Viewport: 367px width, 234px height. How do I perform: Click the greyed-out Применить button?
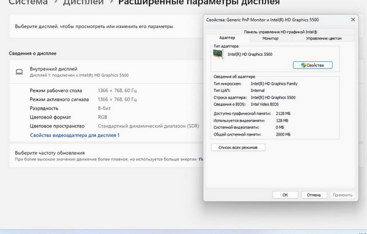[x=342, y=195]
